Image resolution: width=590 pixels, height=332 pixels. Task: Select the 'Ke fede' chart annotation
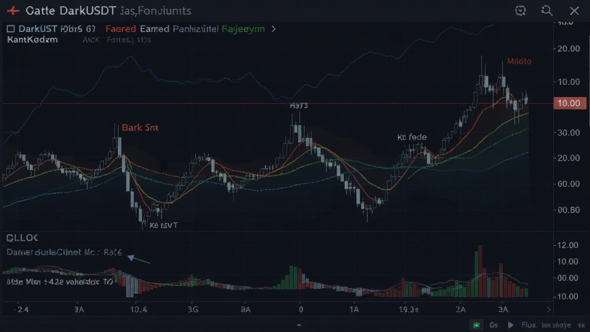click(412, 137)
